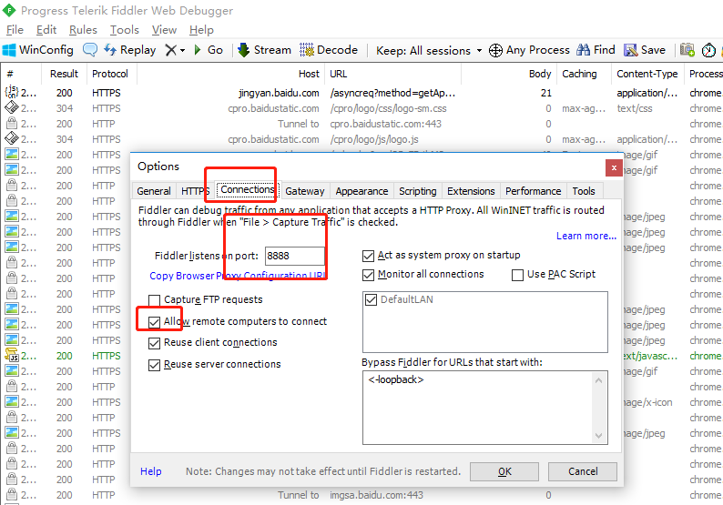Click the comment speech bubble icon
This screenshot has height=505, width=723.
90,50
